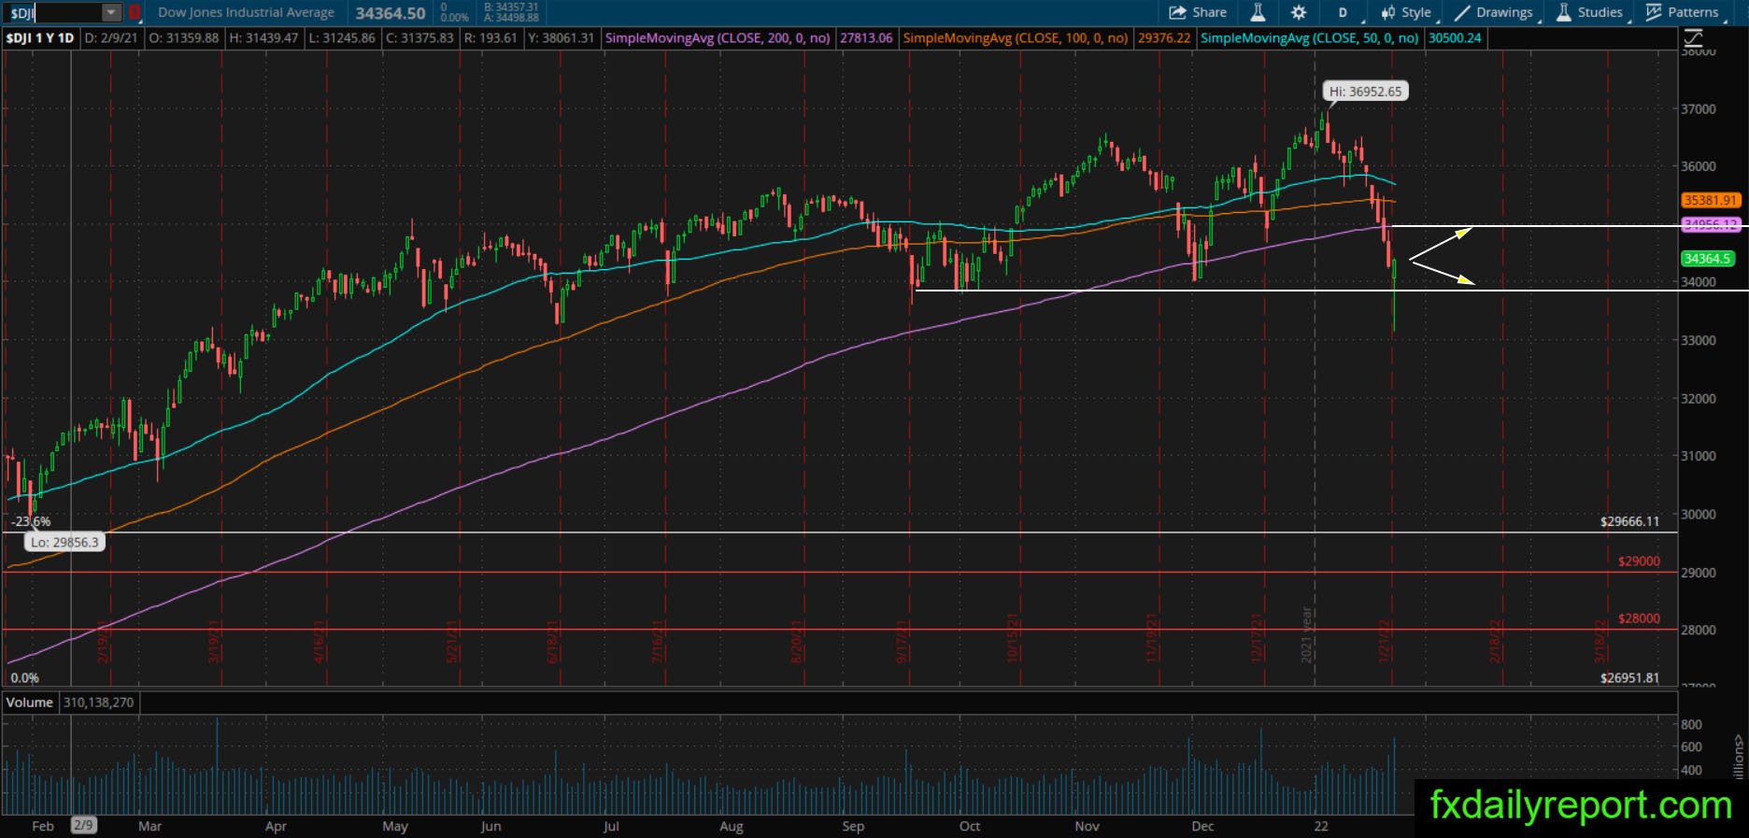1749x838 pixels.
Task: Click the H: 31439.47 high value
Action: (x=263, y=38)
